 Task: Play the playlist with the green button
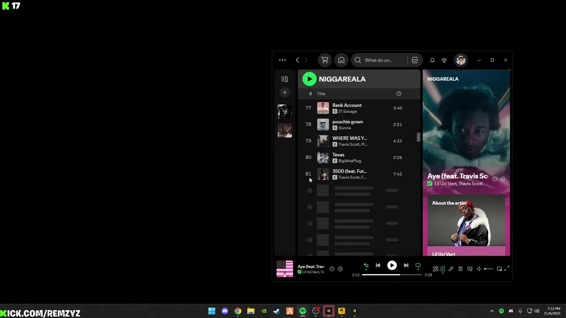[x=310, y=79]
